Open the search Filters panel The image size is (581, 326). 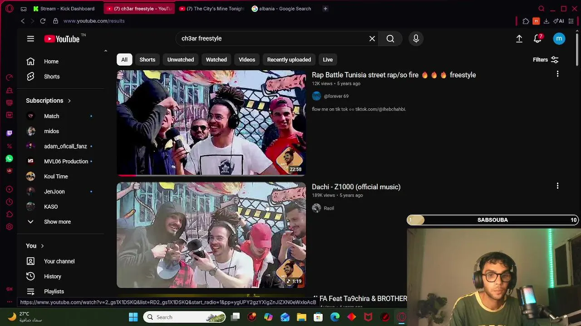546,60
